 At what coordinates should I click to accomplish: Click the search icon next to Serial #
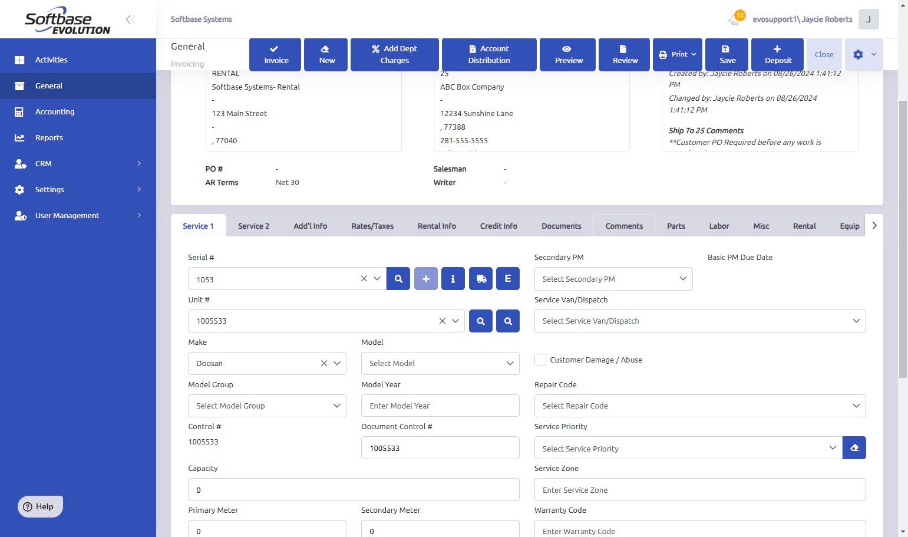point(398,279)
